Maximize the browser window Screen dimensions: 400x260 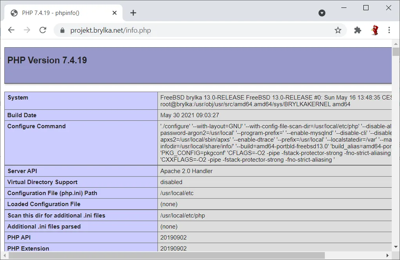click(x=366, y=7)
